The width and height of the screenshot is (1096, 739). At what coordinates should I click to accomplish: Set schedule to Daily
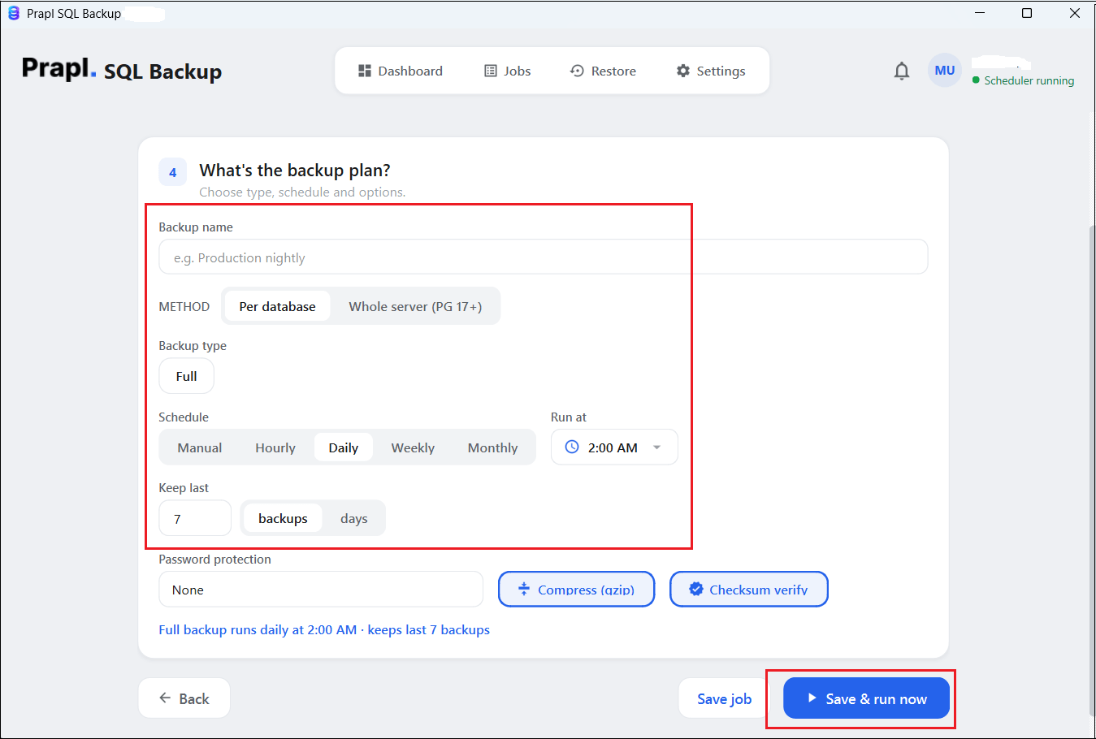point(344,448)
